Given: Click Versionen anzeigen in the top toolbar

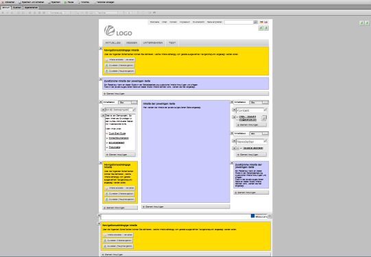Looking at the screenshot, I should 104,2.
